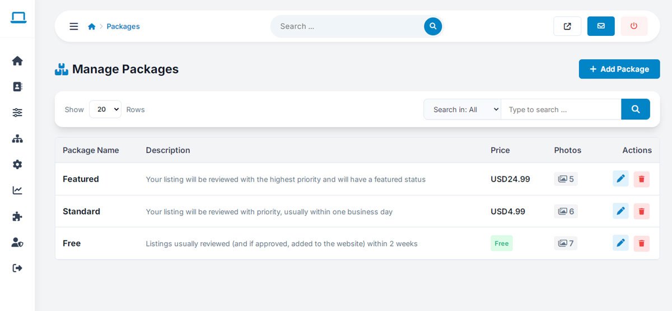Screen dimensions: 672x311
Task: Click the Free package description text
Action: pos(282,244)
